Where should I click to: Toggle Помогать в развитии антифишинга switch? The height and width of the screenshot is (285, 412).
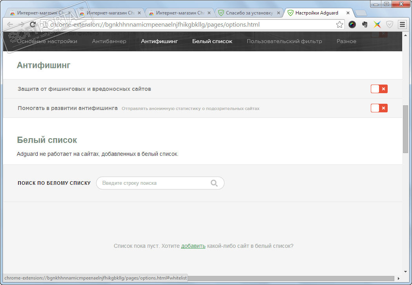click(x=379, y=108)
